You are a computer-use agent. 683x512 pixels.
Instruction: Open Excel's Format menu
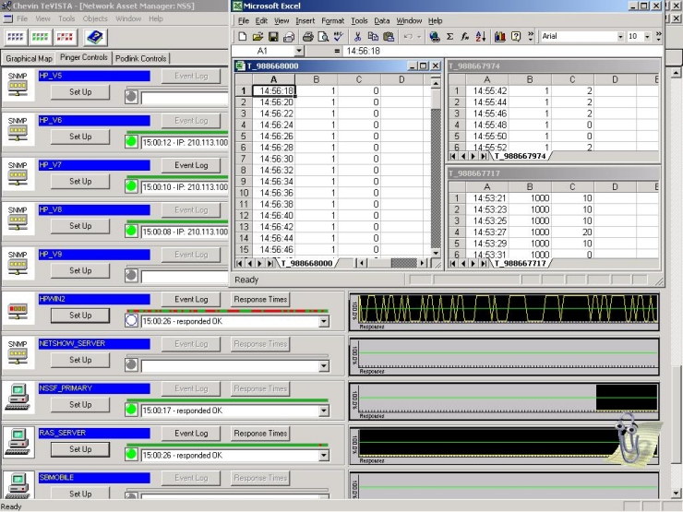coord(333,20)
